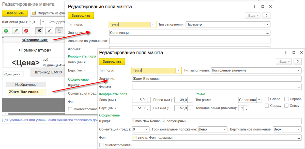Enable the Сверху frame checkbox
This screenshot has width=305, height=149.
[267, 106]
